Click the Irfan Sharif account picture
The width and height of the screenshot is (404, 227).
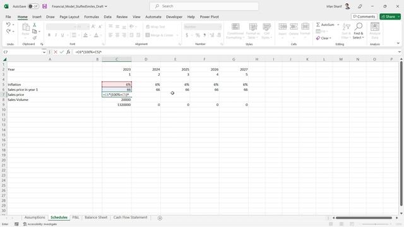click(x=347, y=6)
